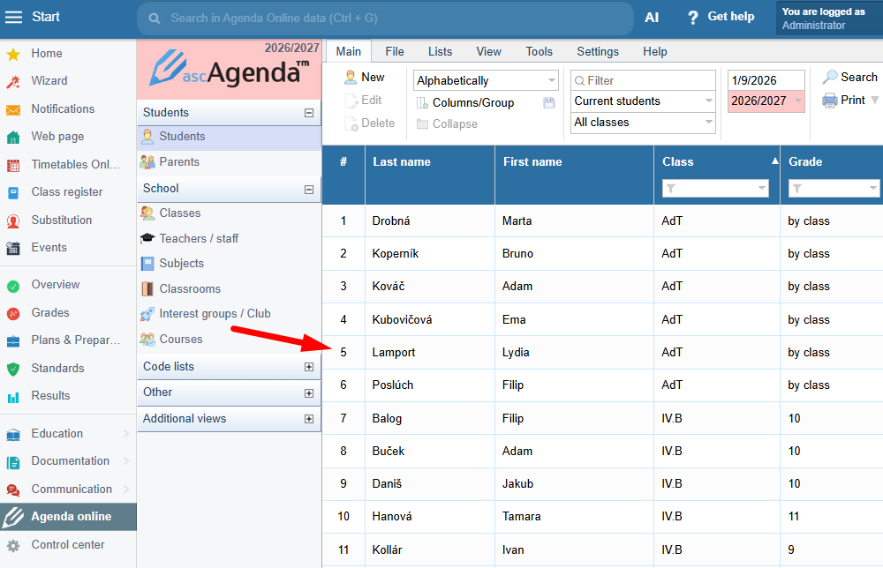
Task: Click the Edit button
Action: coord(363,100)
